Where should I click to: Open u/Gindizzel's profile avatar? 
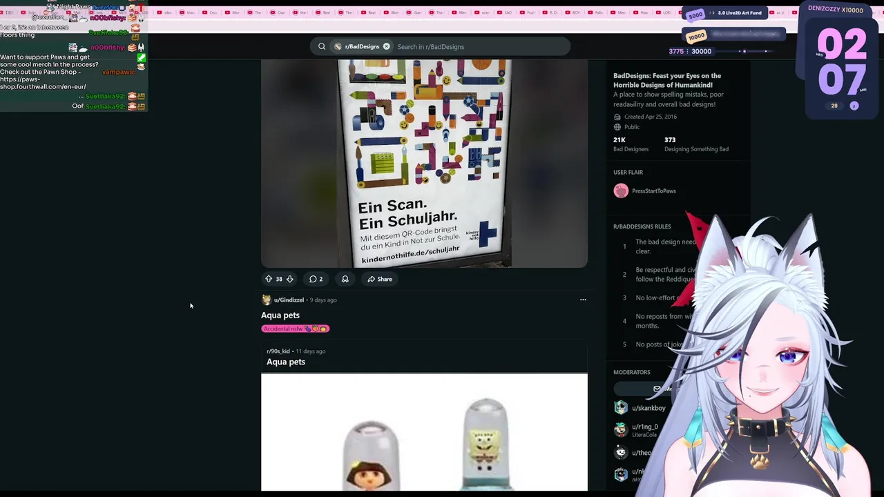point(266,300)
